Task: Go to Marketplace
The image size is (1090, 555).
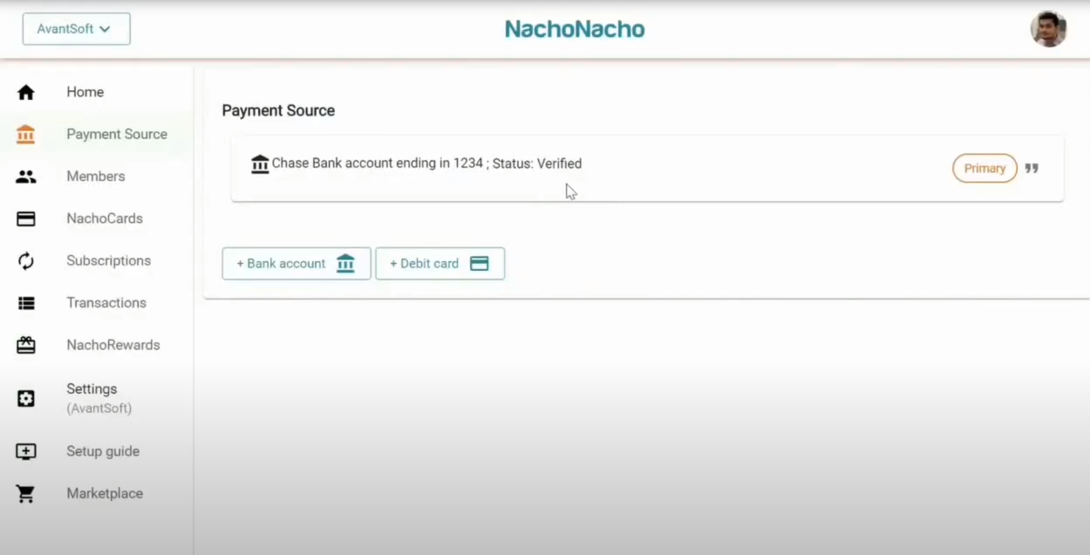Action: pyautogui.click(x=105, y=493)
